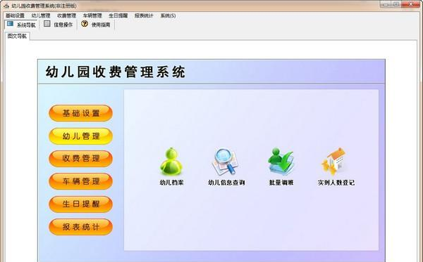Viewport: 423px width, 262px height.
Task: Open the 收费管理 menu
Action: (67, 15)
